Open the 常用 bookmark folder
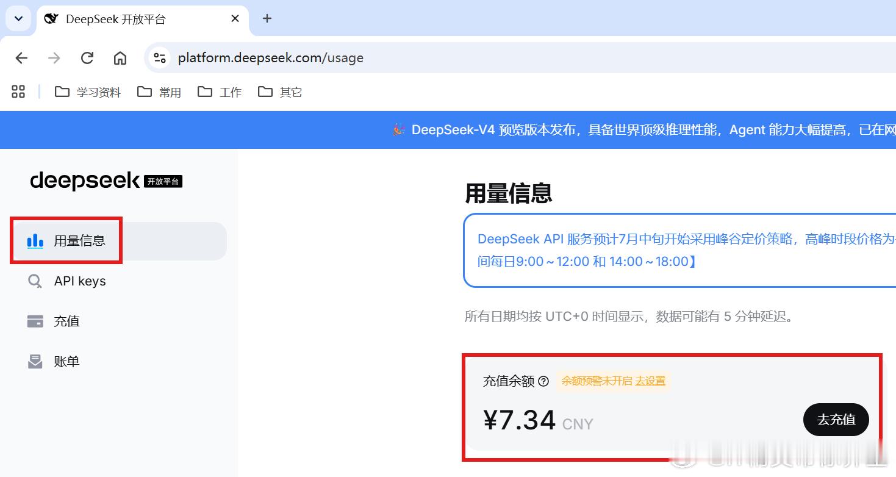Image resolution: width=896 pixels, height=477 pixels. (159, 92)
